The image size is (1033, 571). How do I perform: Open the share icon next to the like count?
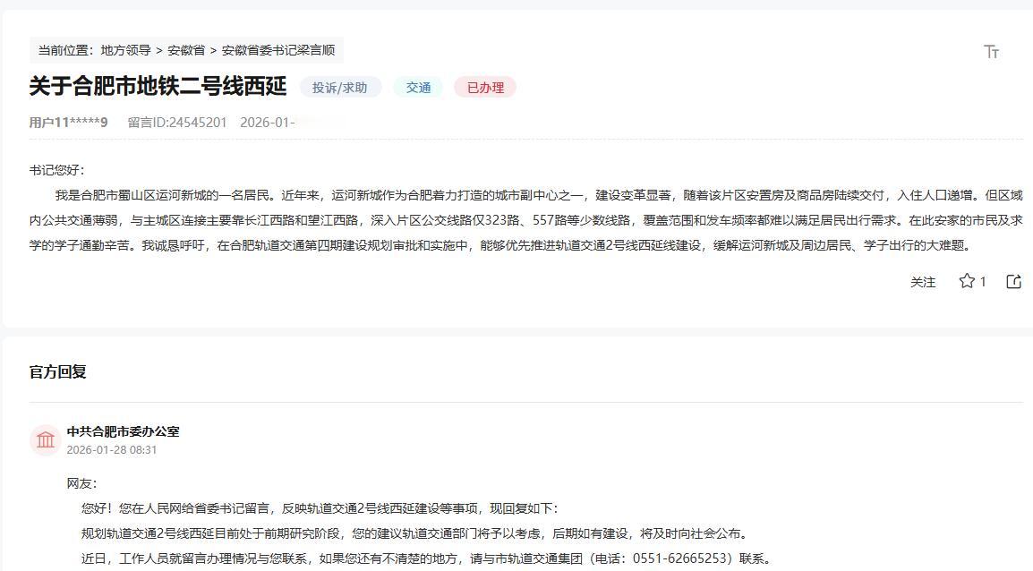click(1012, 281)
